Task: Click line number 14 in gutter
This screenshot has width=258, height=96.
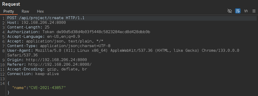Action: pos(2,83)
